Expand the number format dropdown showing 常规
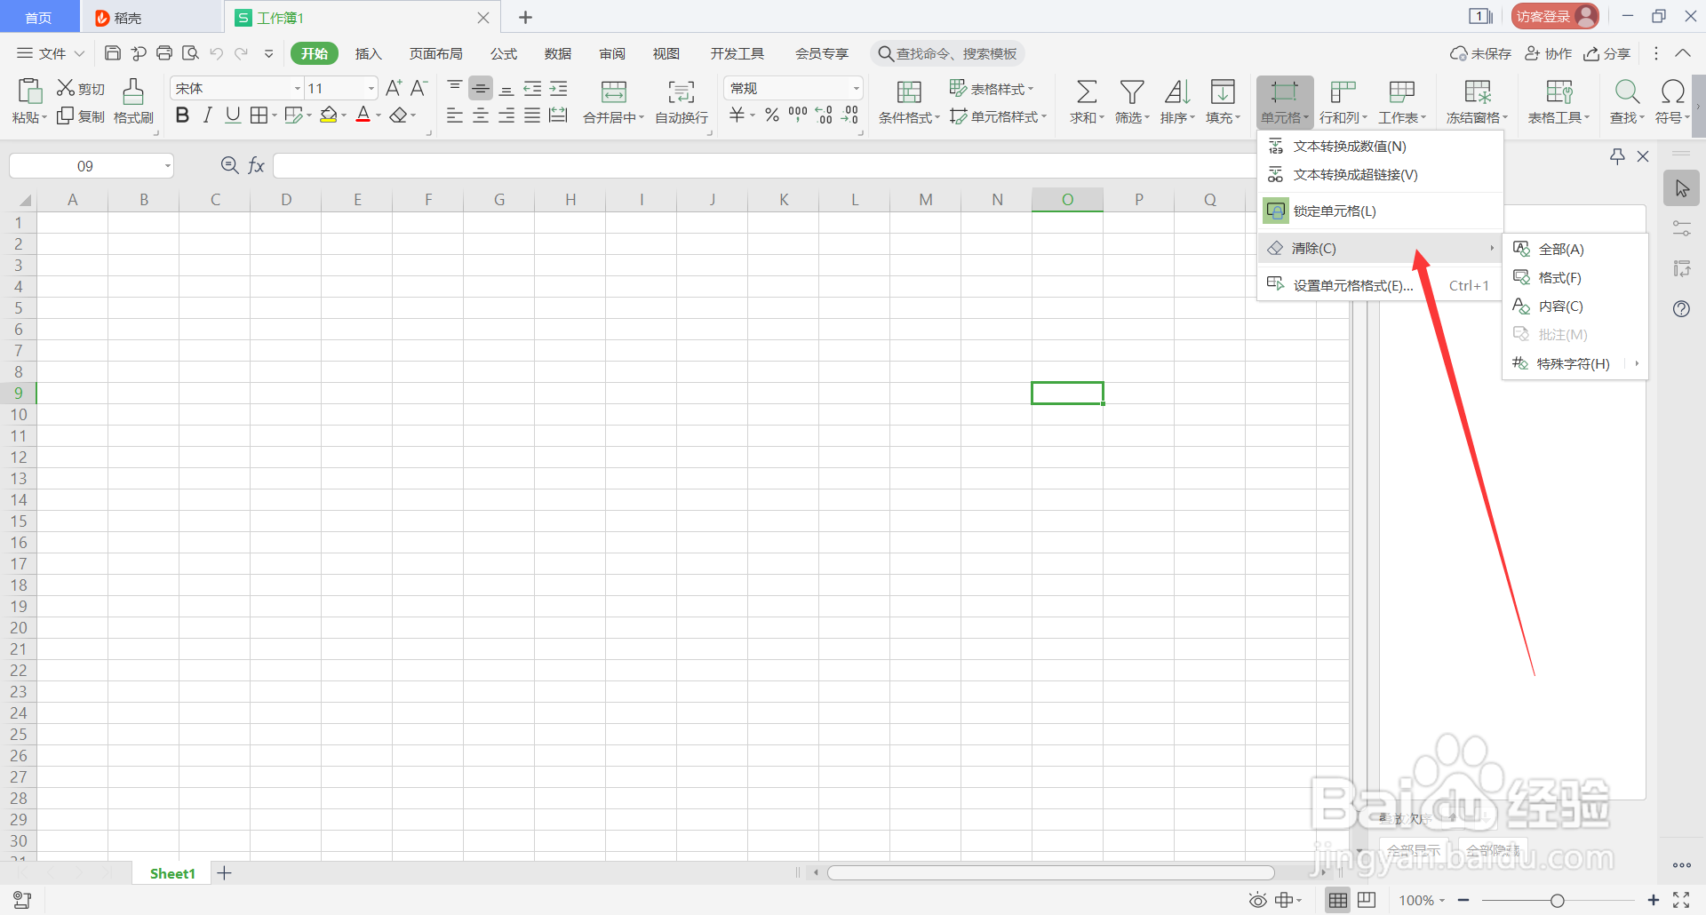1706x915 pixels. coord(854,87)
